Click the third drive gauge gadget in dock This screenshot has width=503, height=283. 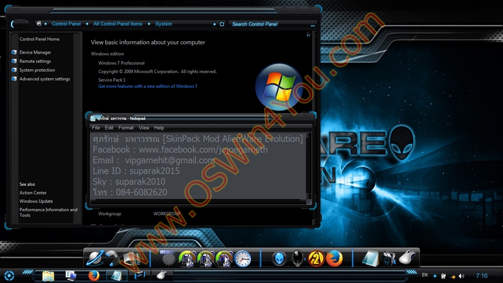(224, 259)
